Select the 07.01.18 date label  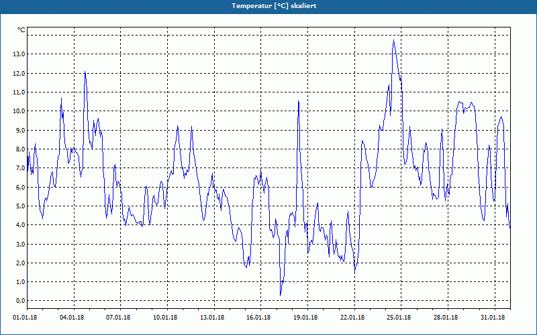(x=118, y=317)
